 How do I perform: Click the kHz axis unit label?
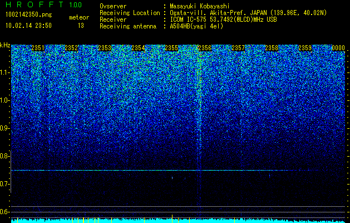point(5,45)
